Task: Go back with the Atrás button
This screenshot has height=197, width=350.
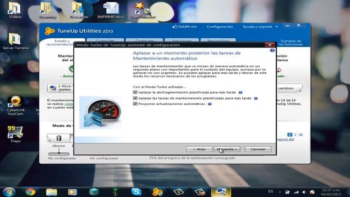Action: [x=199, y=149]
